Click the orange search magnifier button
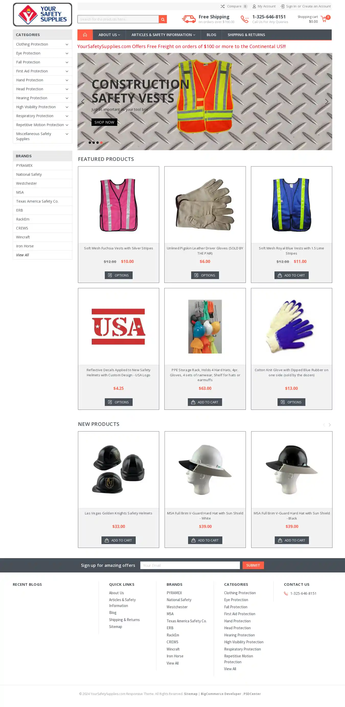The image size is (345, 707). tap(163, 19)
